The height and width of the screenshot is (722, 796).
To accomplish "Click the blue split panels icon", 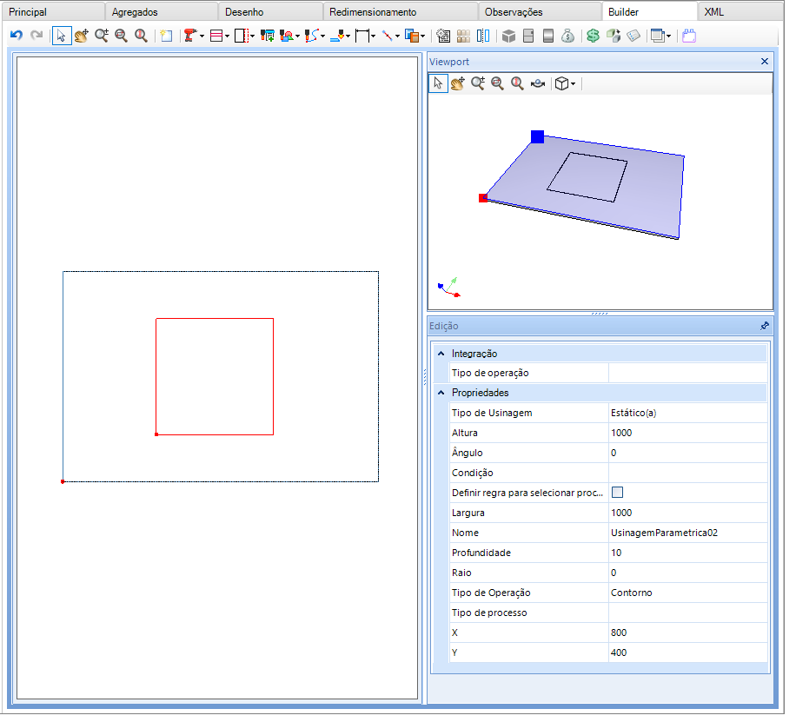I will click(x=484, y=36).
